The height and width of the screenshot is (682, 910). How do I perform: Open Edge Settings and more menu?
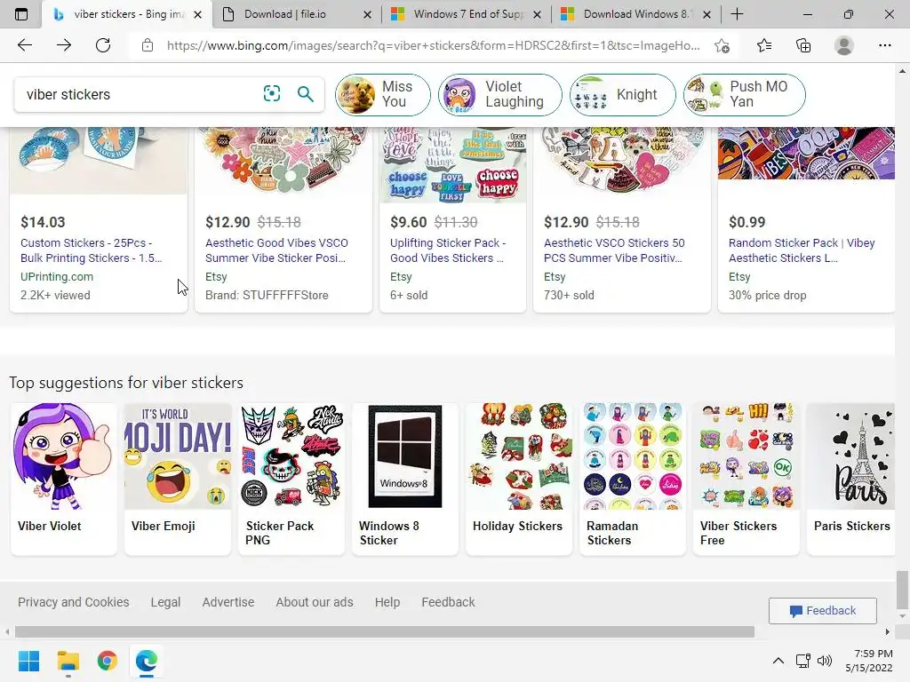click(x=884, y=45)
